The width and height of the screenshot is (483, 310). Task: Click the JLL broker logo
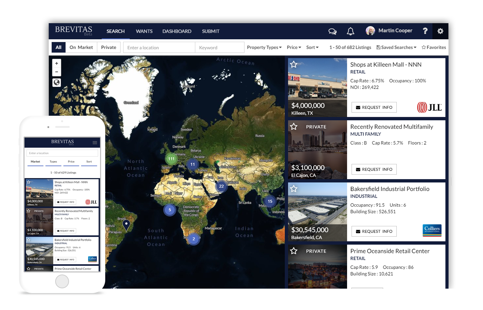pyautogui.click(x=429, y=107)
